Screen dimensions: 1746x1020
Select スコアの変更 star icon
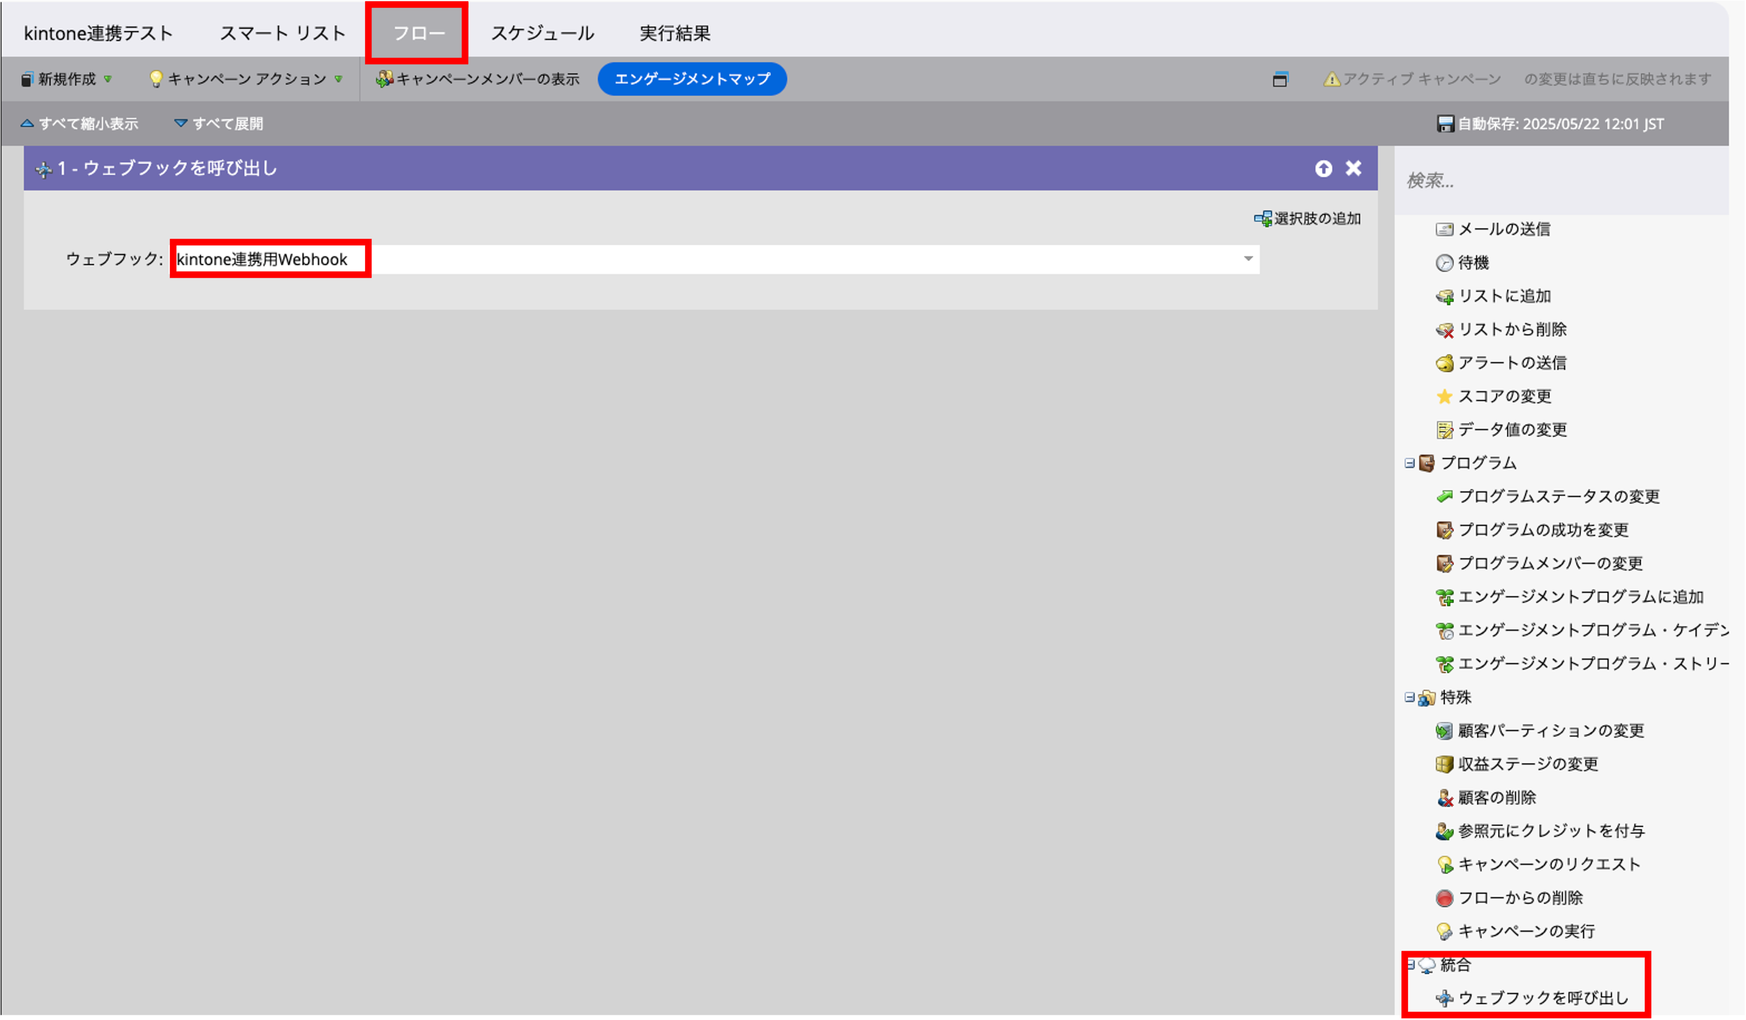pyautogui.click(x=1444, y=397)
